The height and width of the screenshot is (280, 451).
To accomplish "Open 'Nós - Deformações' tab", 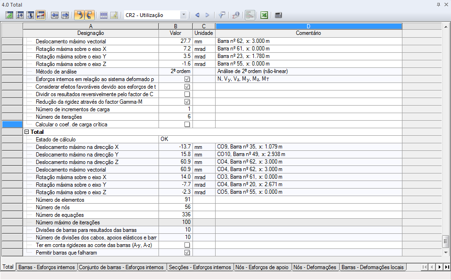I will (315, 267).
